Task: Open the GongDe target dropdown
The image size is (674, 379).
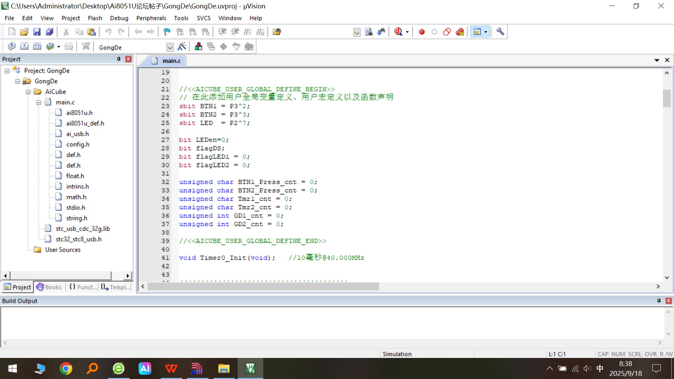Action: [170, 47]
